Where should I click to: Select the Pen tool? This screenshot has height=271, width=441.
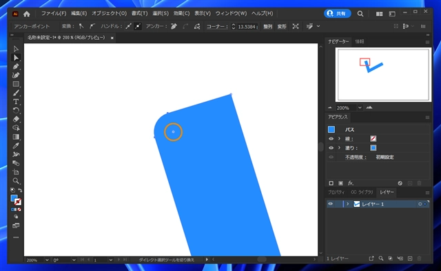[x=16, y=67]
